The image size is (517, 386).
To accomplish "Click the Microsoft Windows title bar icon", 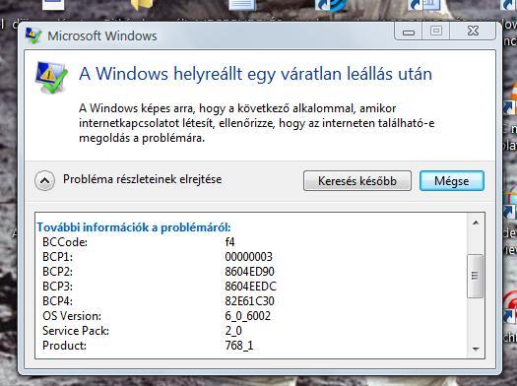I will point(33,35).
